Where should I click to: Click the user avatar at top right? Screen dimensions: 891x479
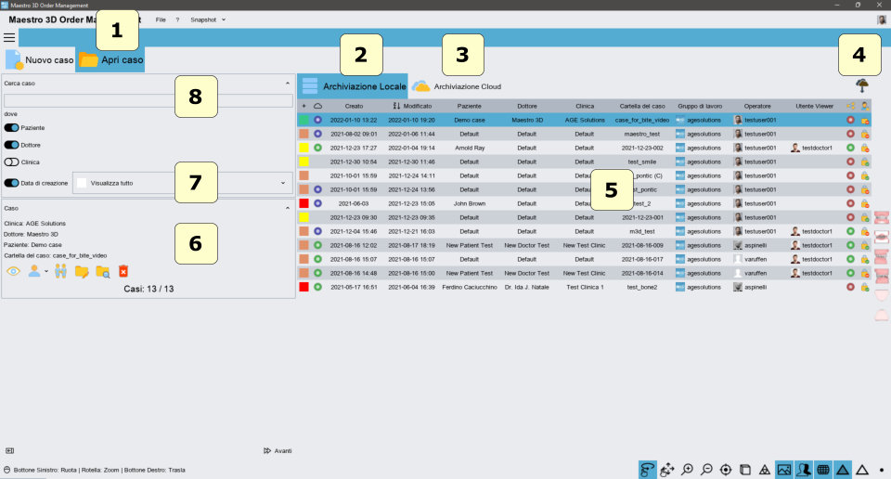[x=882, y=19]
